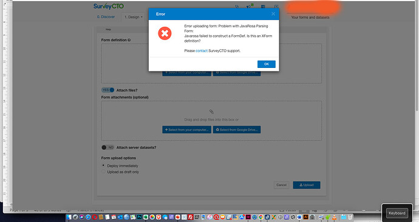Click the red error X icon in dialog
This screenshot has width=419, height=222.
[x=165, y=33]
